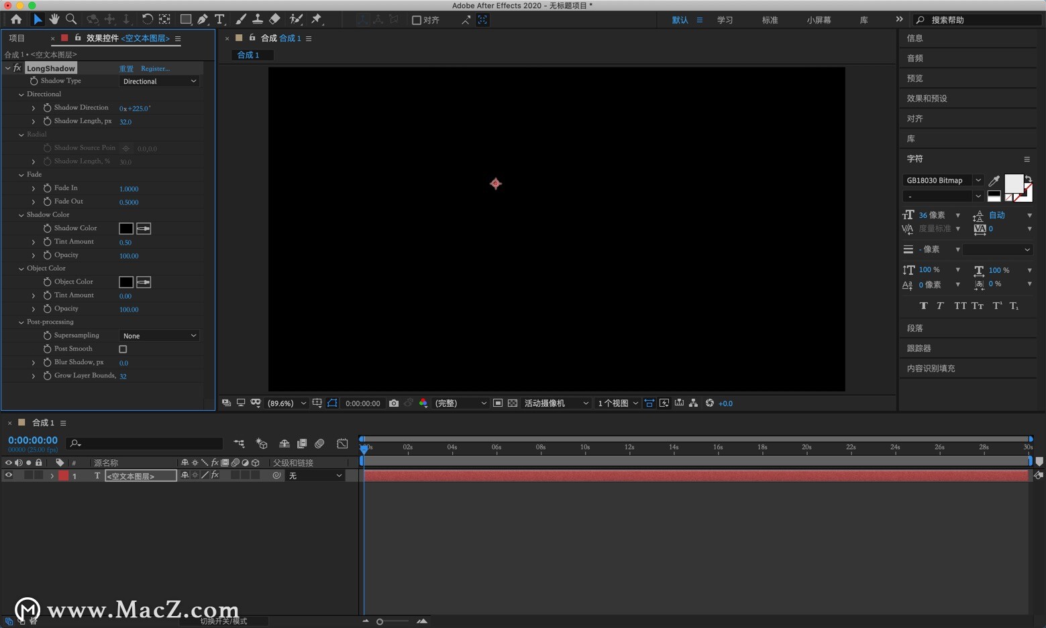Image resolution: width=1046 pixels, height=628 pixels.
Task: Select the 标准 workspace
Action: (x=770, y=20)
